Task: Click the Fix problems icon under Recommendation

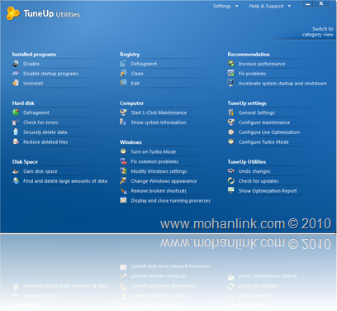Action: click(x=230, y=74)
